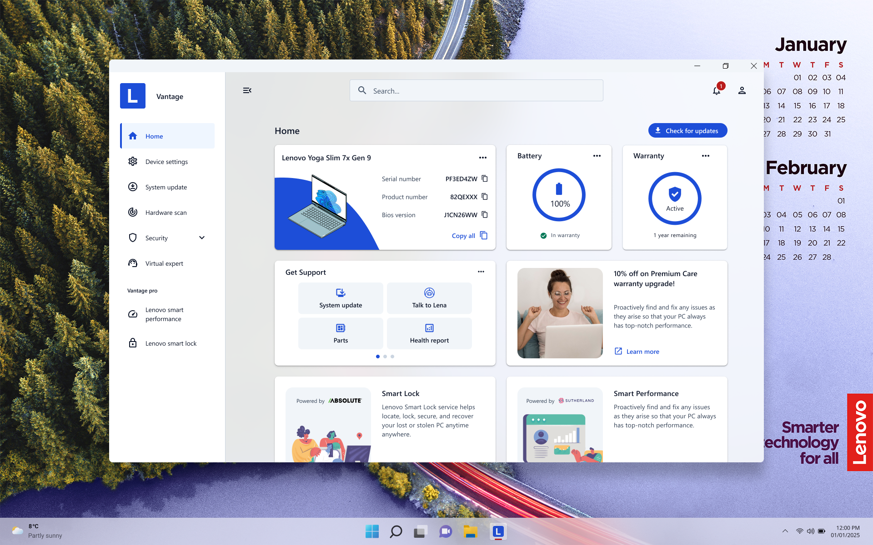This screenshot has width=873, height=545.
Task: Open Lenovo smart lock in the sidebar
Action: coord(167,343)
